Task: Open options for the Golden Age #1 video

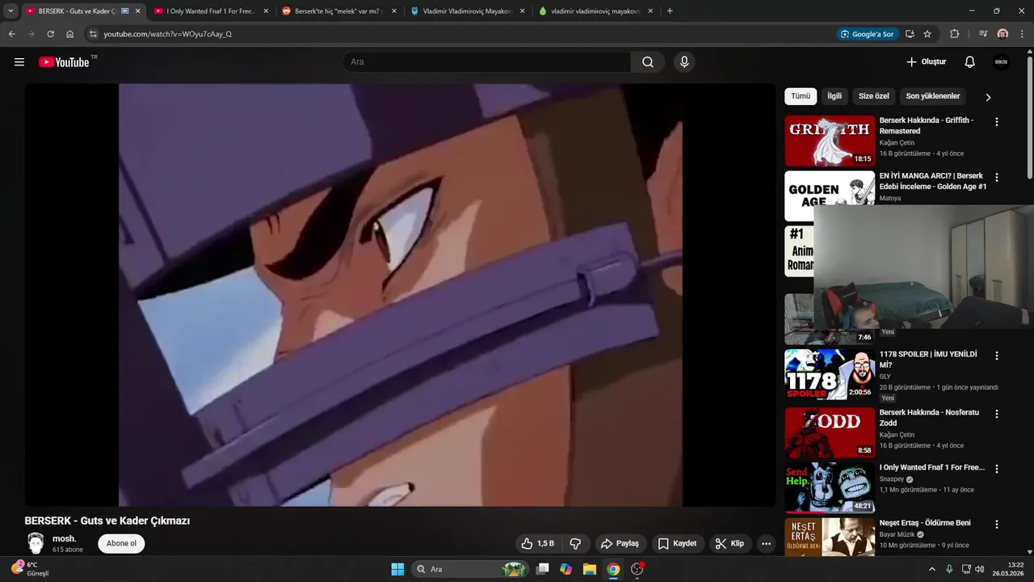Action: click(x=996, y=177)
